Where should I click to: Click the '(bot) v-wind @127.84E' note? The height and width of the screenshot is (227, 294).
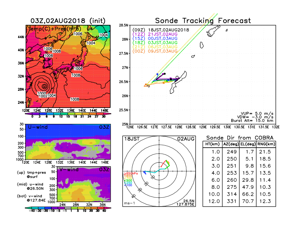click(x=31, y=198)
